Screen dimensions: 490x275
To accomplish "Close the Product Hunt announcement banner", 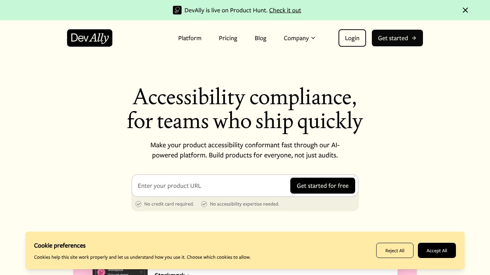I will [465, 10].
